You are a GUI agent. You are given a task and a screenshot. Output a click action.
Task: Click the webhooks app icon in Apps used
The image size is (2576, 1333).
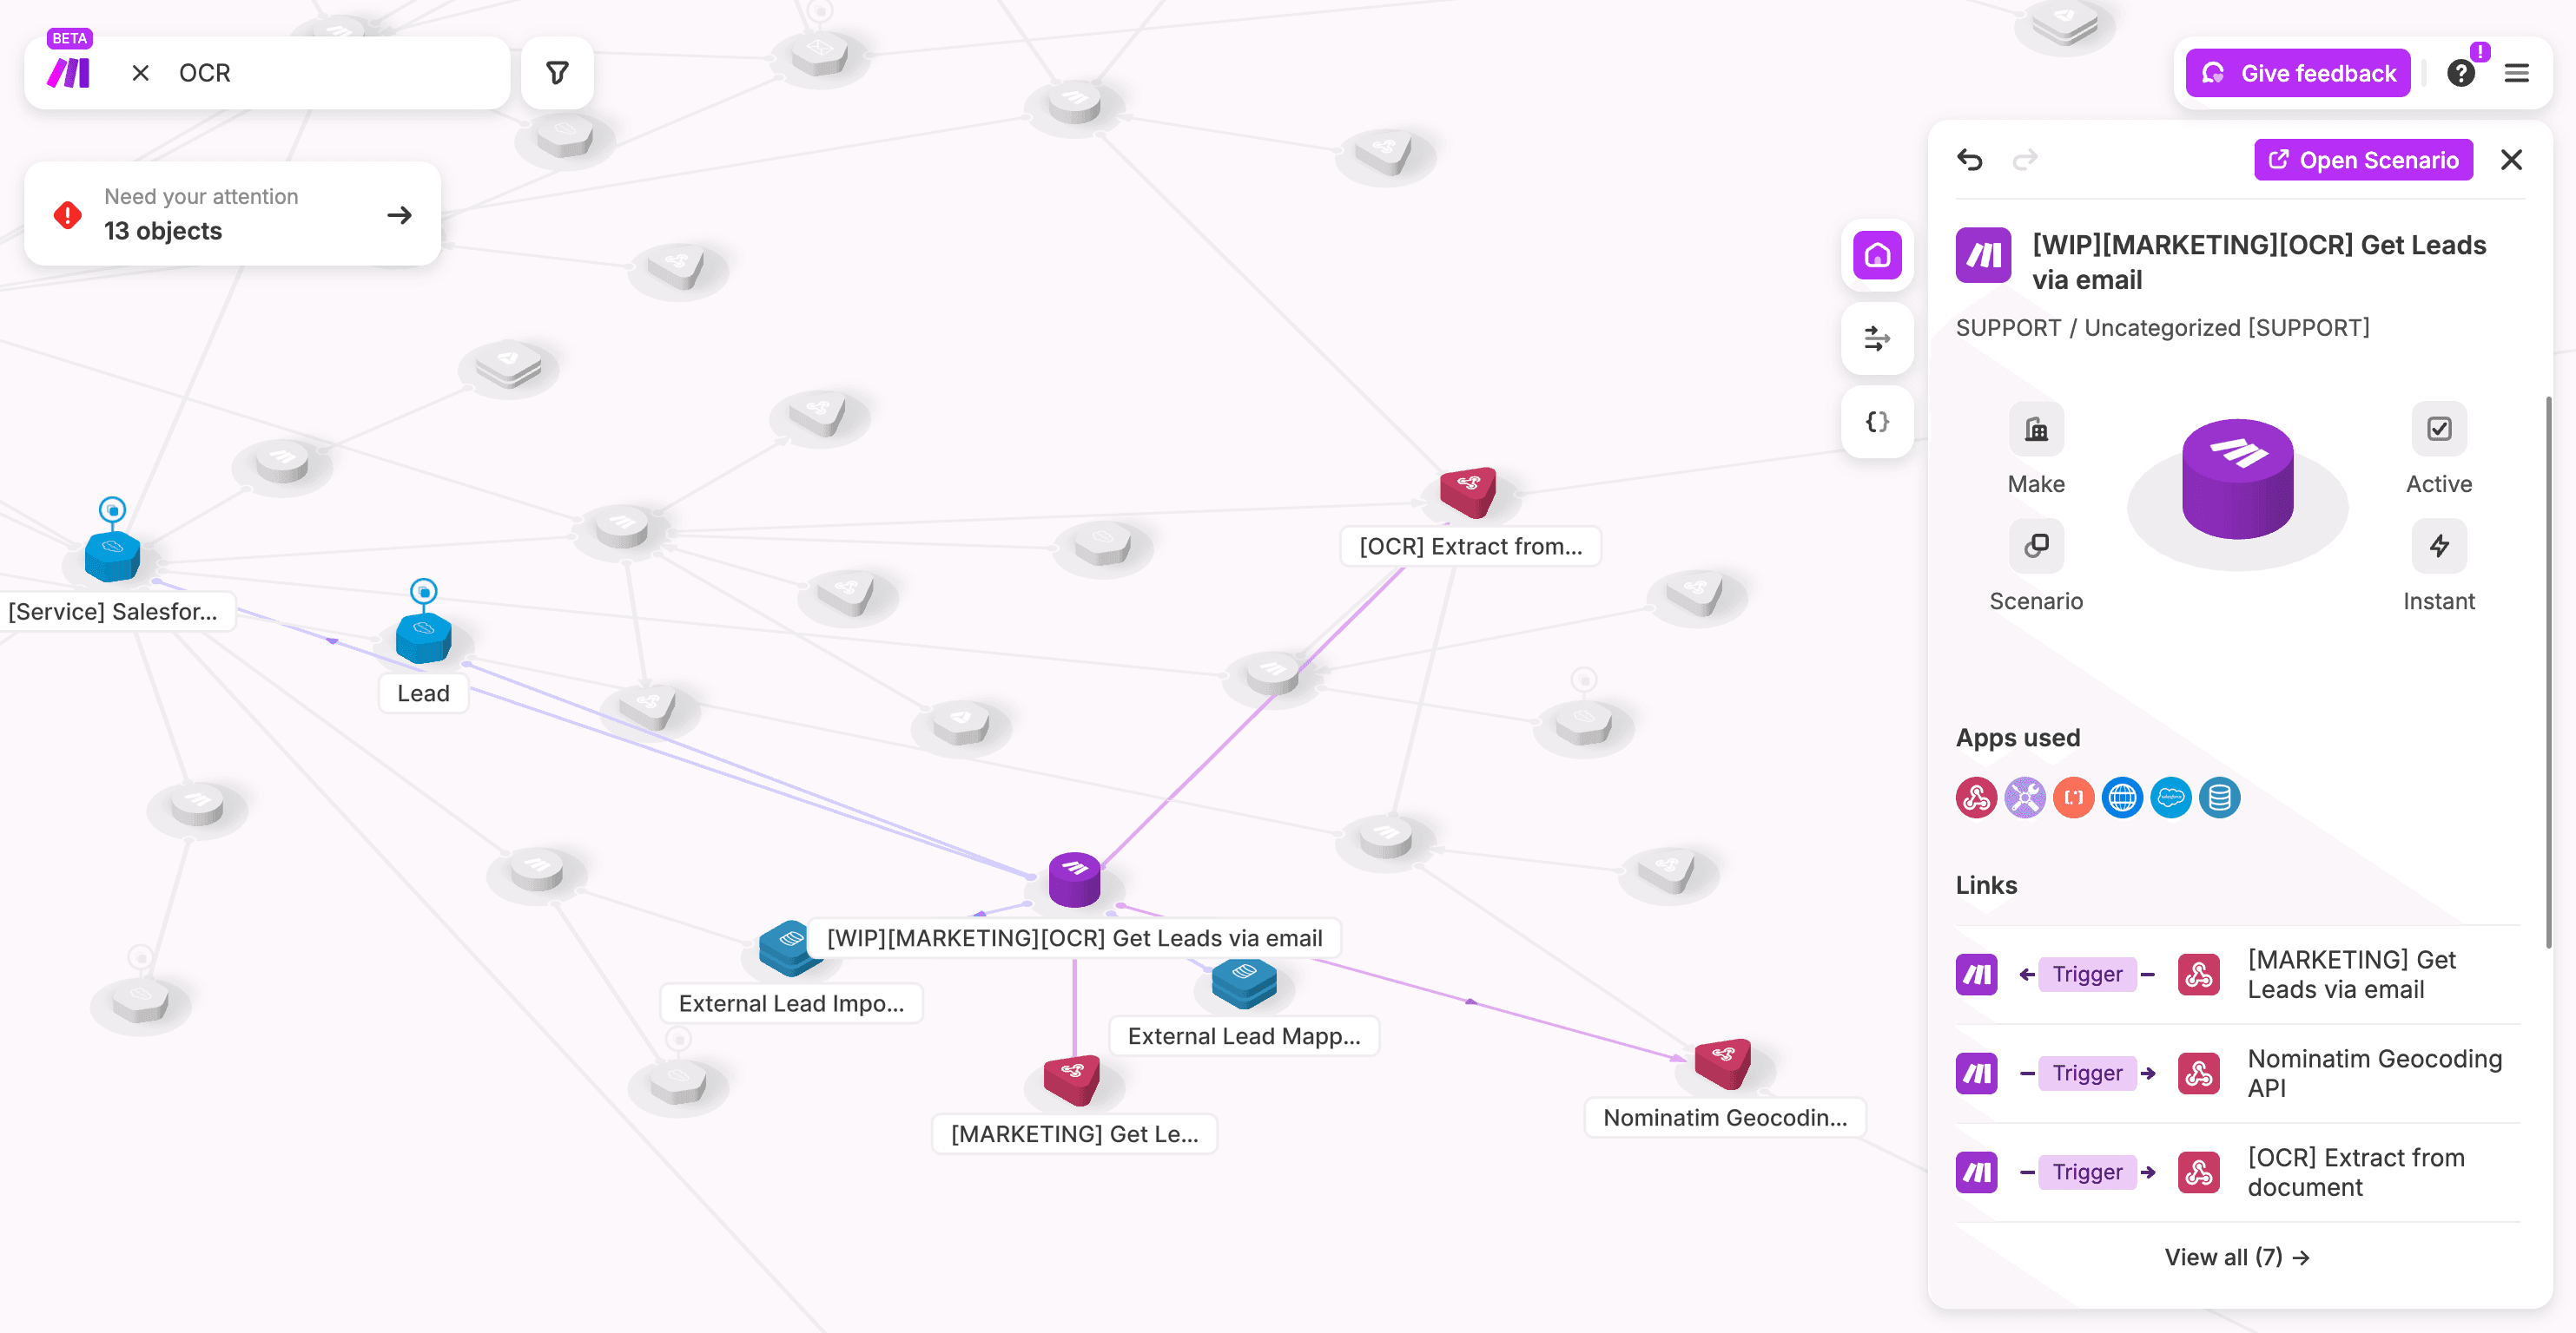tap(1976, 798)
